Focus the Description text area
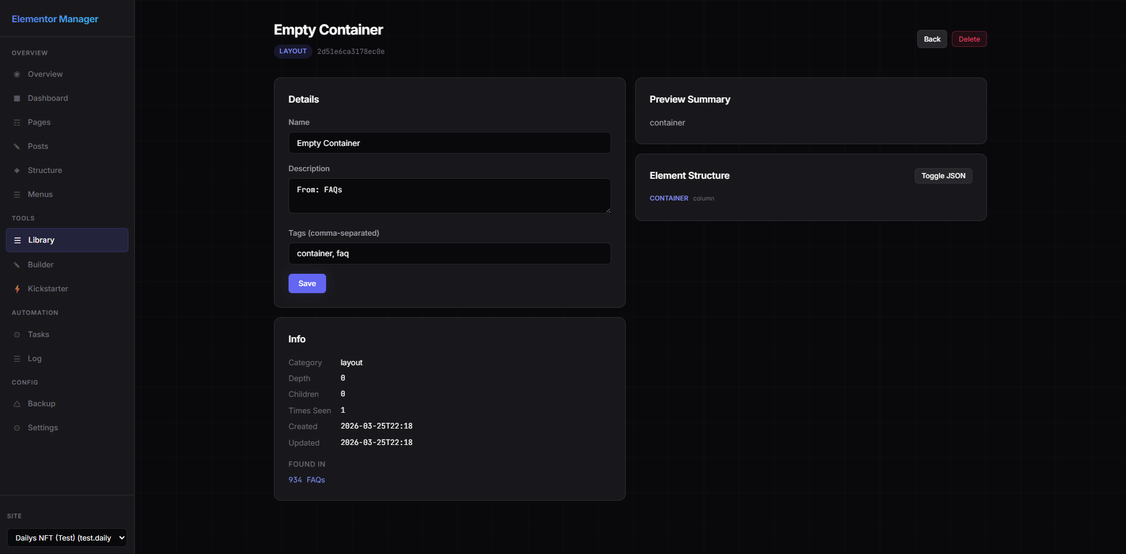 (x=449, y=196)
